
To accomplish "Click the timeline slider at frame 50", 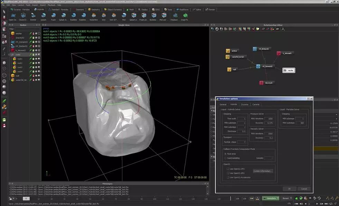I will pos(90,199).
